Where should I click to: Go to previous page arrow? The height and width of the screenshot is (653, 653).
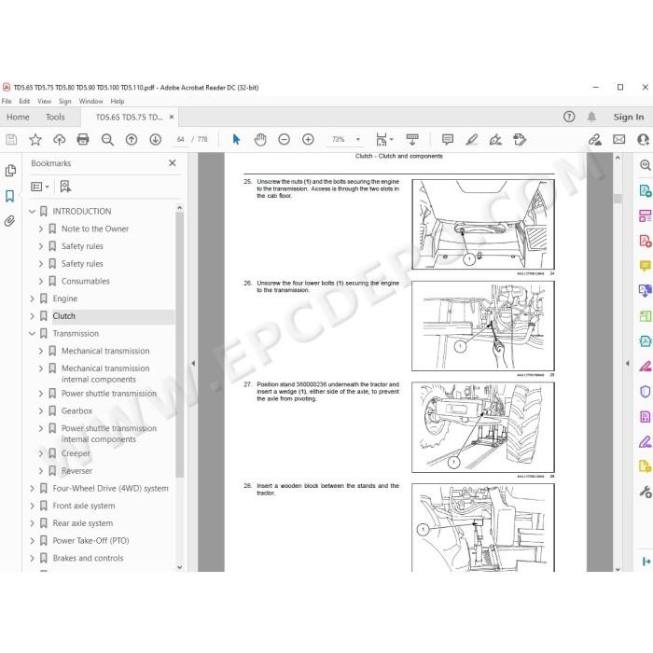tap(132, 140)
